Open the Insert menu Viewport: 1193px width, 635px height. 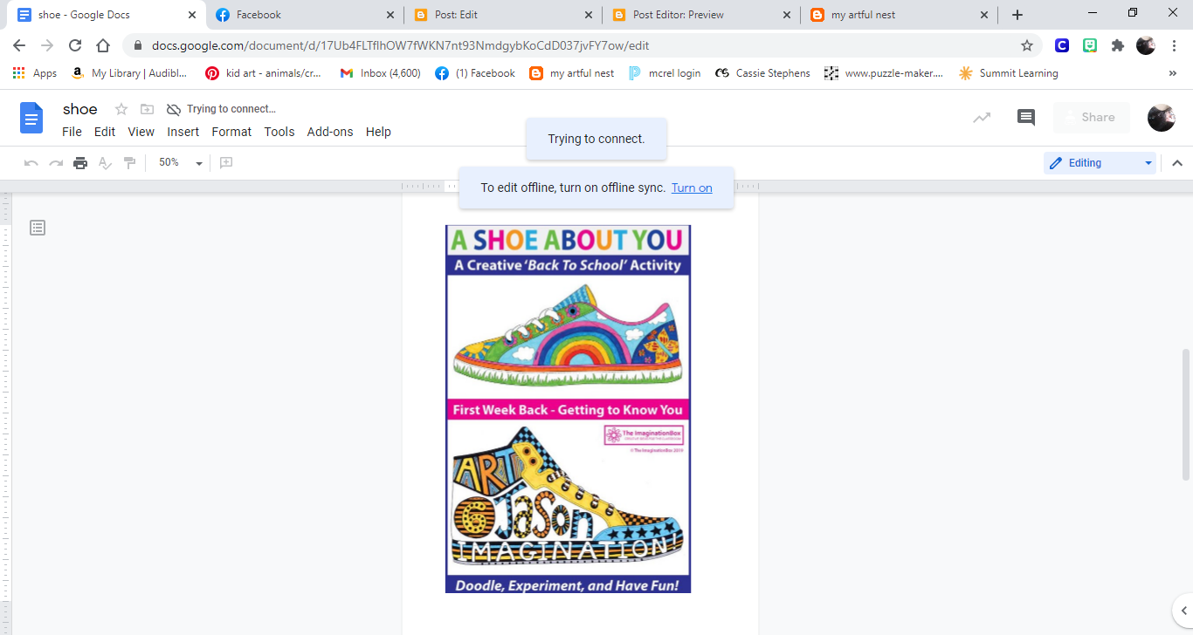pyautogui.click(x=183, y=132)
